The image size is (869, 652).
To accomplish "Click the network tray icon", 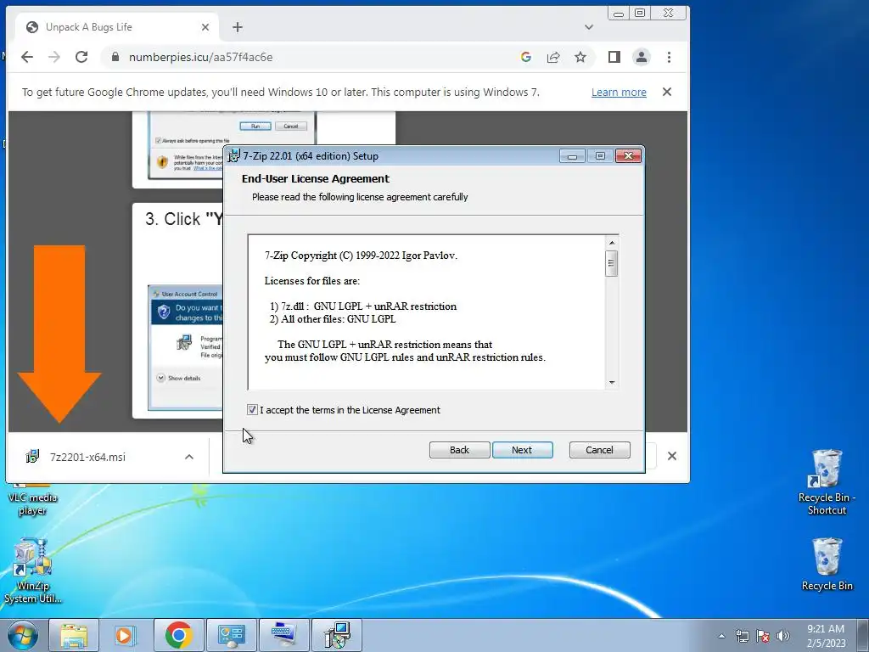I will coord(742,636).
